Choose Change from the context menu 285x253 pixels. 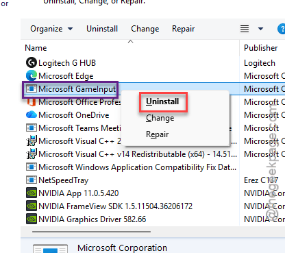tap(160, 118)
